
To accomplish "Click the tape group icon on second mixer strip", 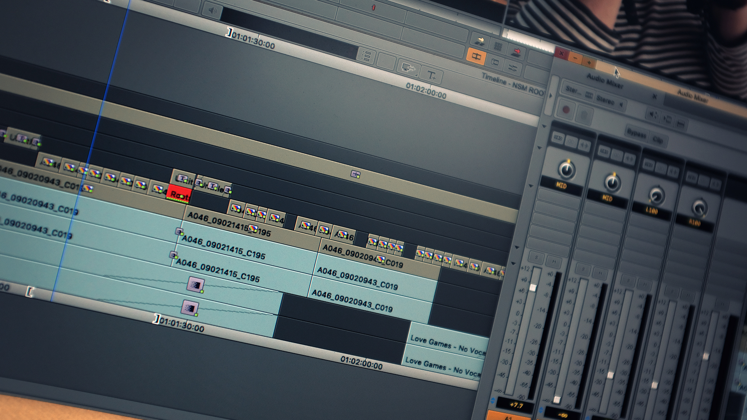I will (604, 151).
